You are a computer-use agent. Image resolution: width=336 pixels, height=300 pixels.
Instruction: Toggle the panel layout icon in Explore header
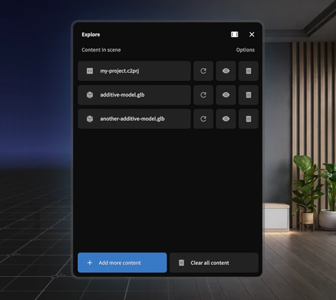(x=234, y=34)
